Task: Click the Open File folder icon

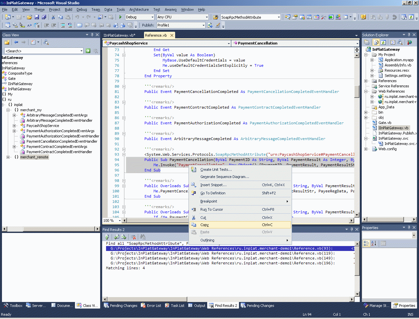Action: 29,17
